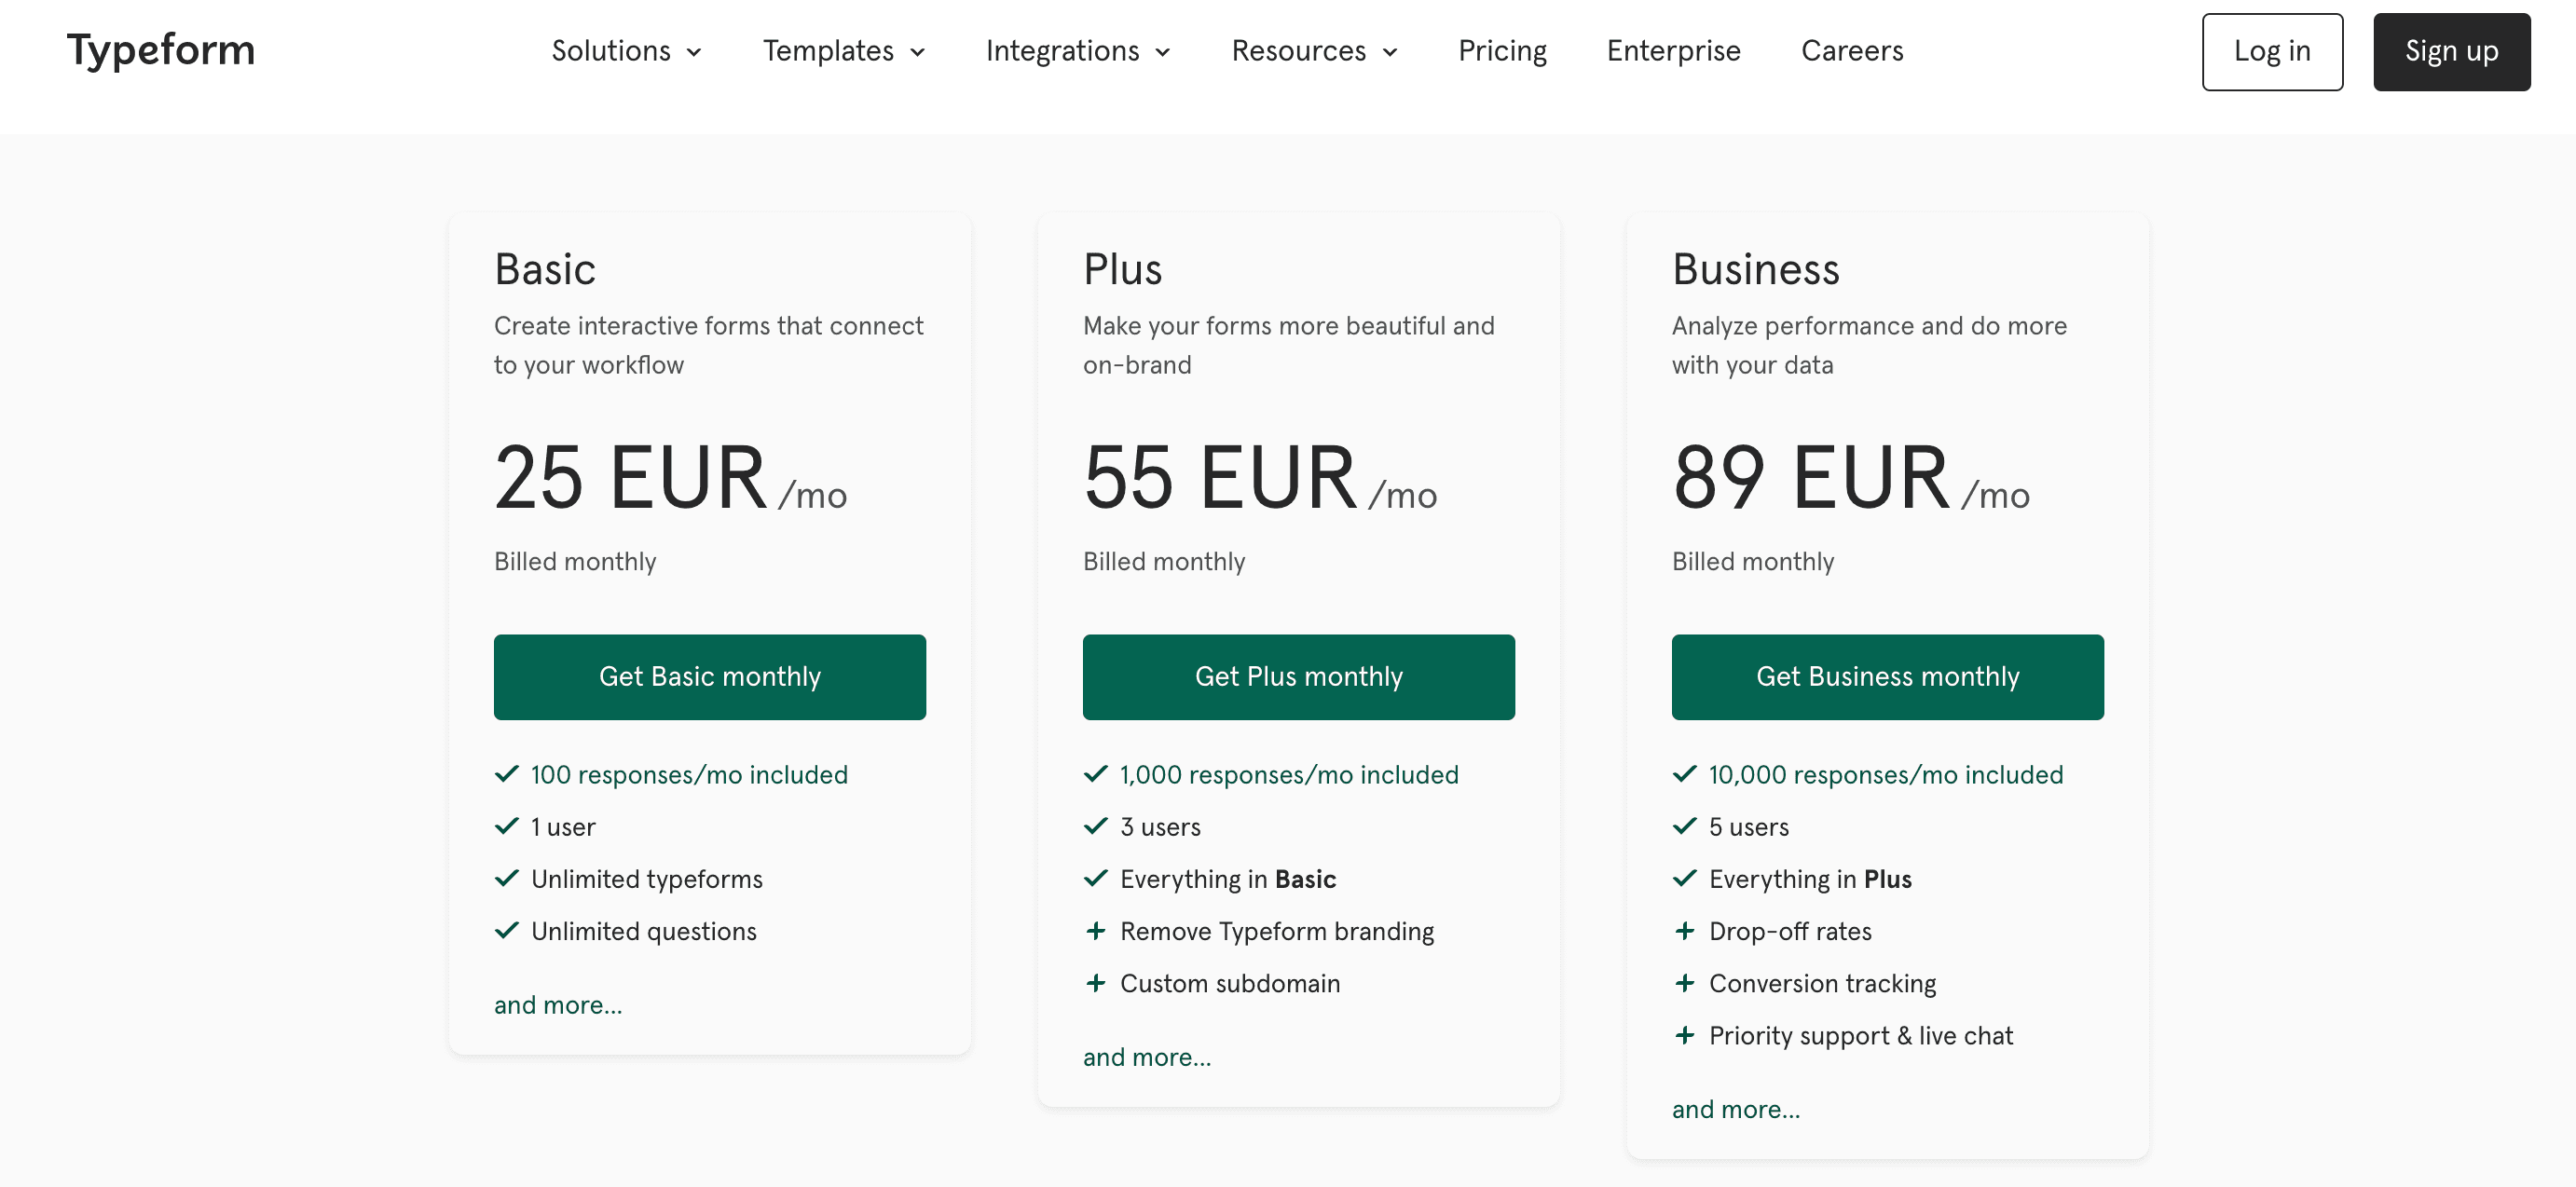
Task: Click the Sign up button
Action: click(x=2451, y=51)
